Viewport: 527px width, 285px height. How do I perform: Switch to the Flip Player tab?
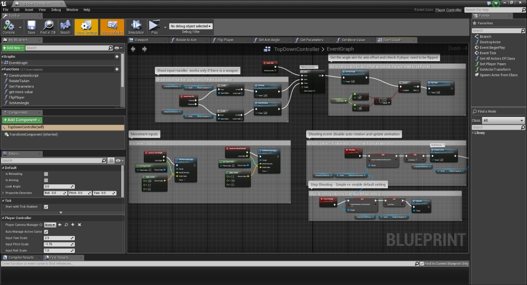click(225, 40)
